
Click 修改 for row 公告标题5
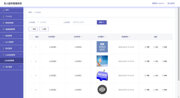[156, 47]
